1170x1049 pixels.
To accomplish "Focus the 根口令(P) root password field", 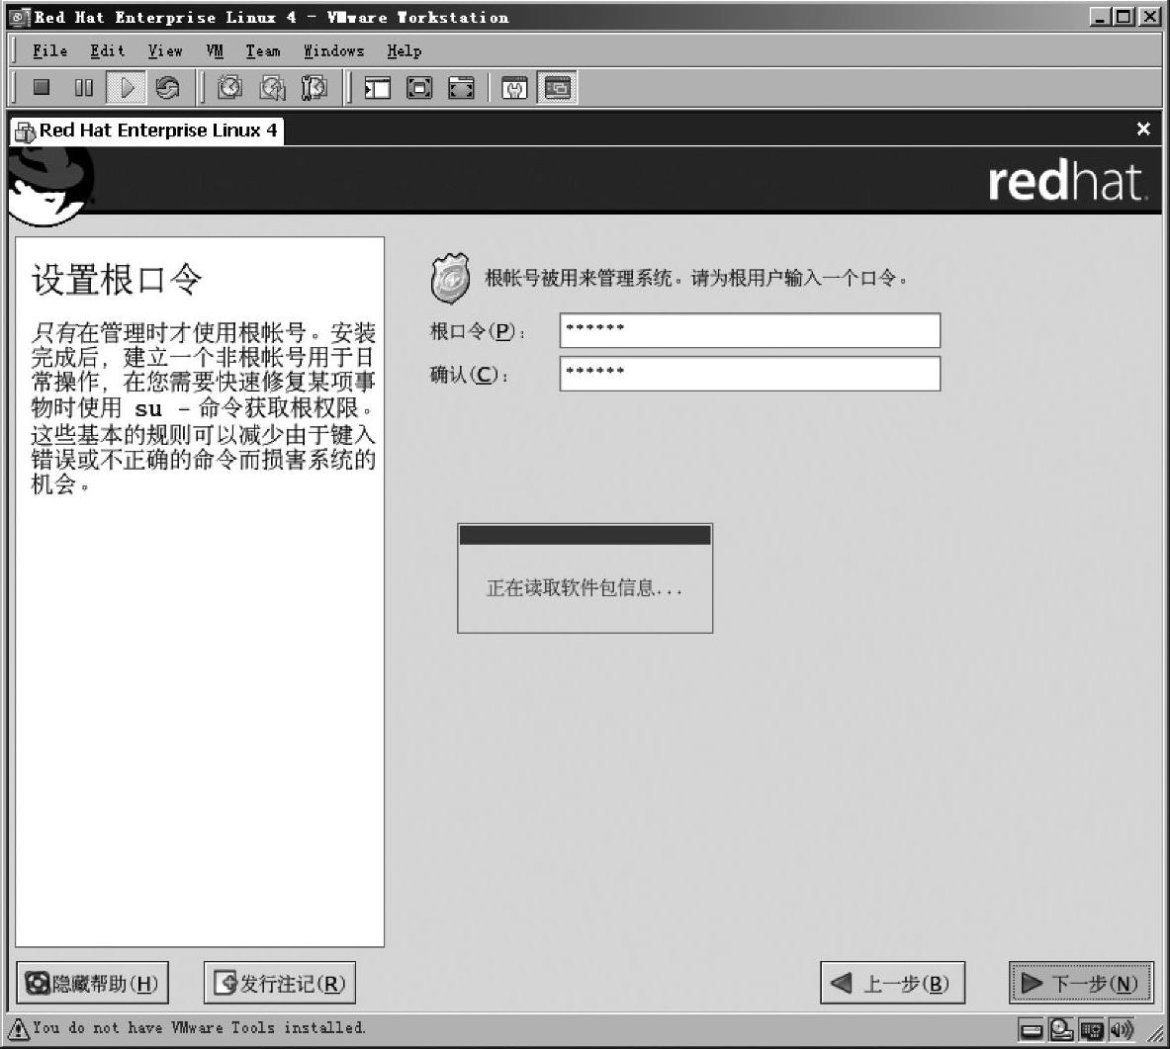I will pyautogui.click(x=750, y=330).
